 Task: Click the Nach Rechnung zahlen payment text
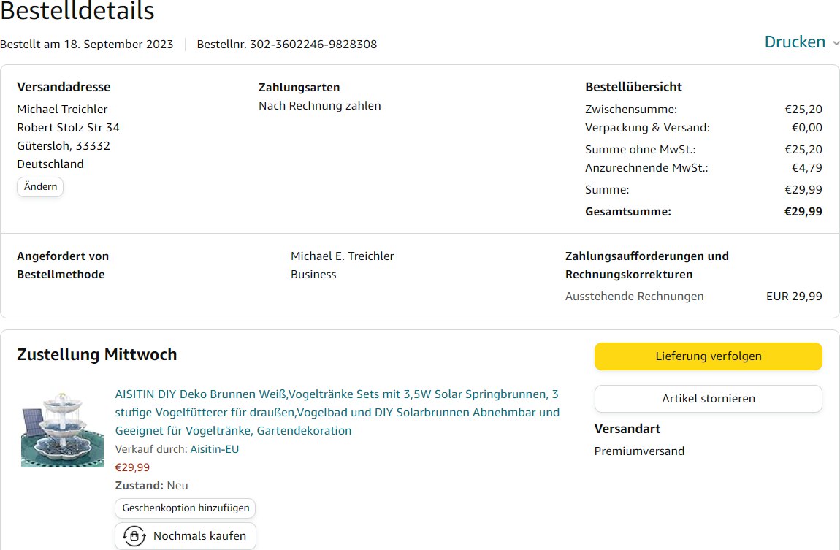click(319, 106)
